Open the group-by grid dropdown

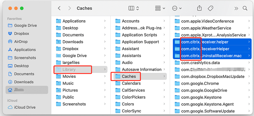(160, 8)
